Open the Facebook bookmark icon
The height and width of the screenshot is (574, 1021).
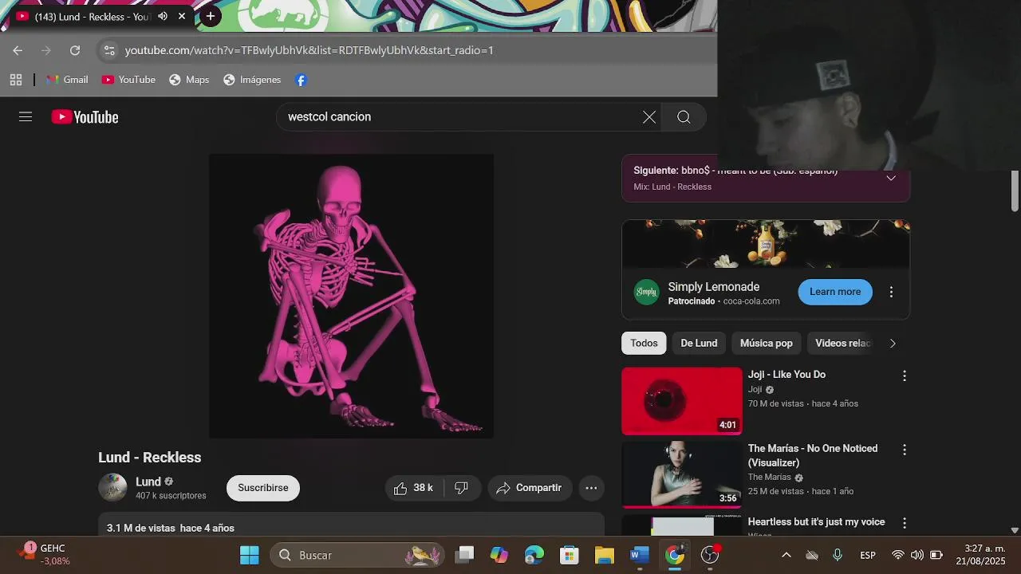coord(301,80)
